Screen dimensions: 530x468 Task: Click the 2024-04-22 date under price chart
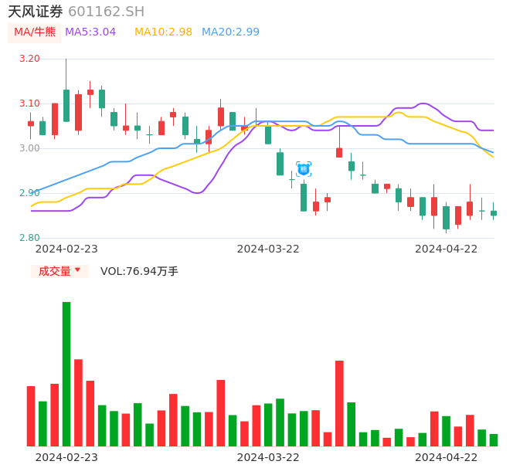447,249
